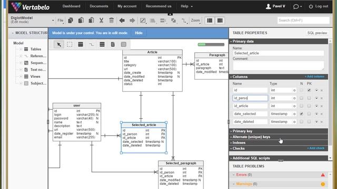Click the Vertabelo logo
This screenshot has width=337, height=189.
tap(31, 7)
